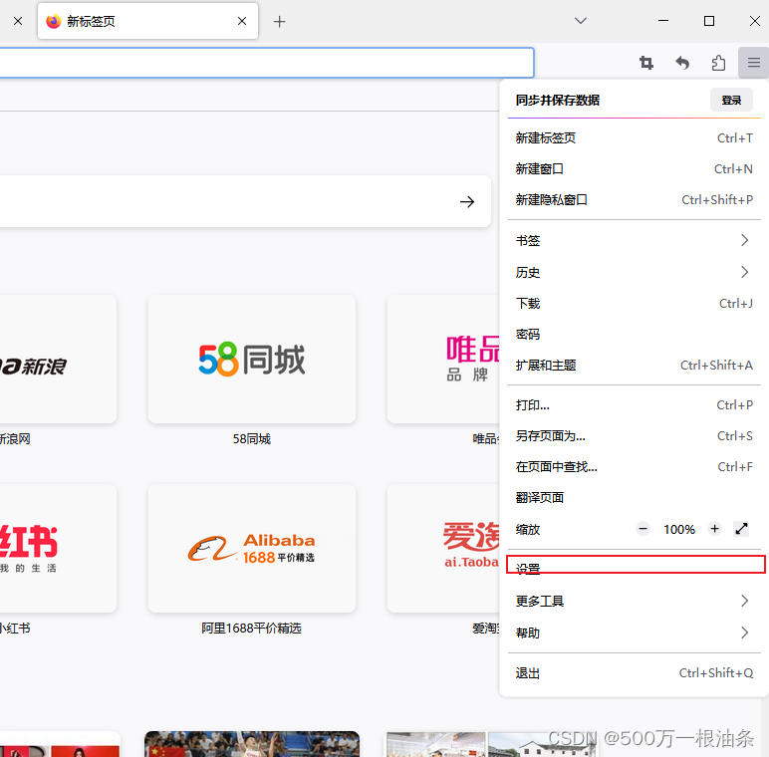
Task: Select 在页面中查找... menu item
Action: click(635, 467)
